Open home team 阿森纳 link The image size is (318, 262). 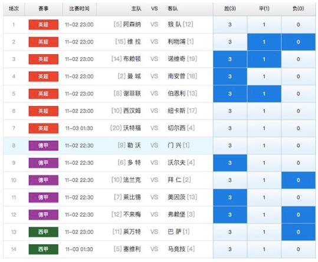[x=132, y=25]
